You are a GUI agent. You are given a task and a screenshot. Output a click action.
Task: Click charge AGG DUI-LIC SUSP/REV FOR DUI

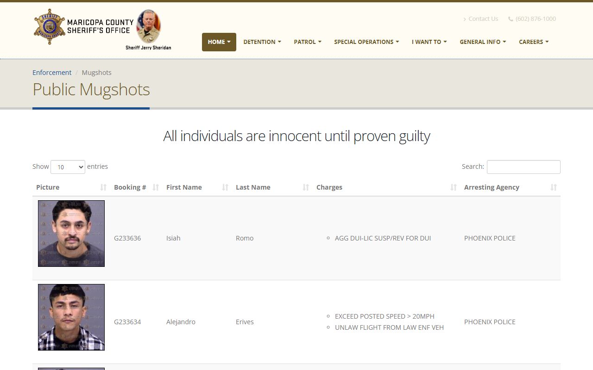383,238
